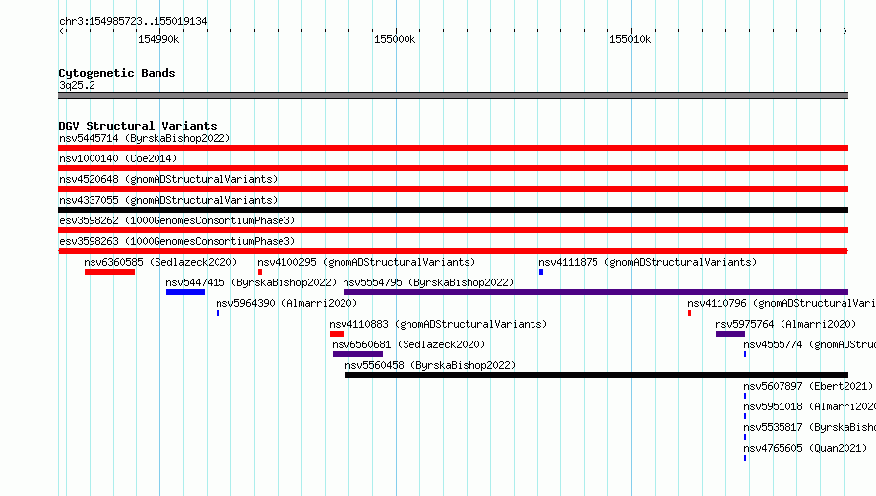Click the nsv5445714 (ByrskaBishop2022) label

tap(145, 138)
